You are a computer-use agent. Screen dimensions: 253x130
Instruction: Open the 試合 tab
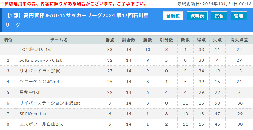coord(219,16)
